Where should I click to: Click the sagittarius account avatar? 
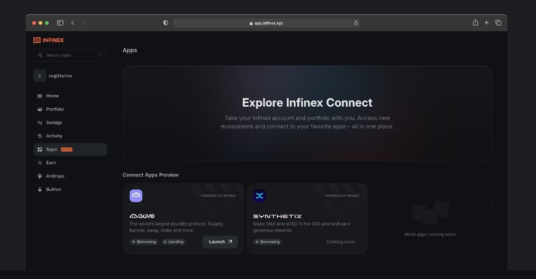40,76
